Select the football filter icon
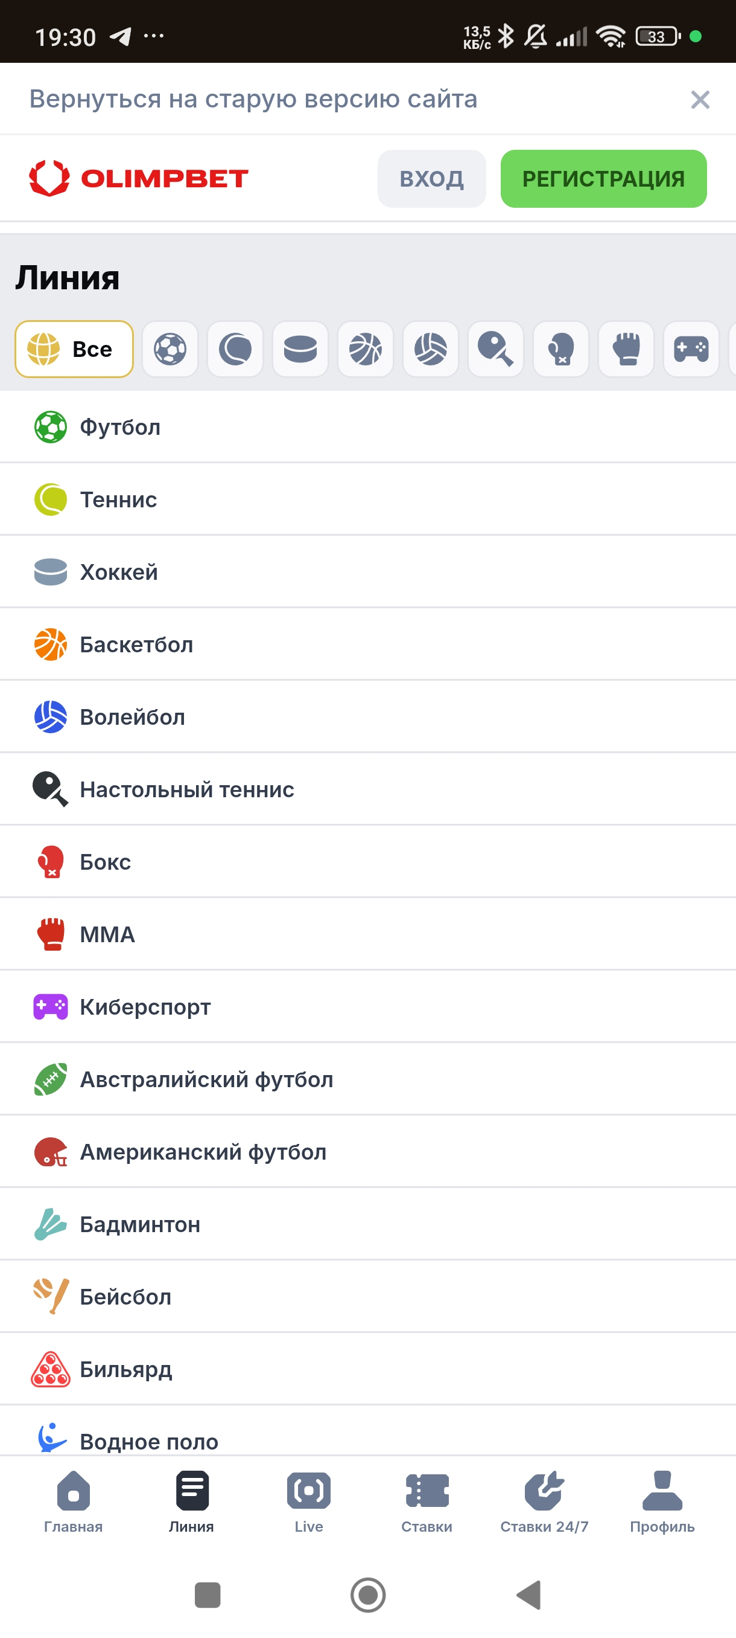736x1638 pixels. 170,349
